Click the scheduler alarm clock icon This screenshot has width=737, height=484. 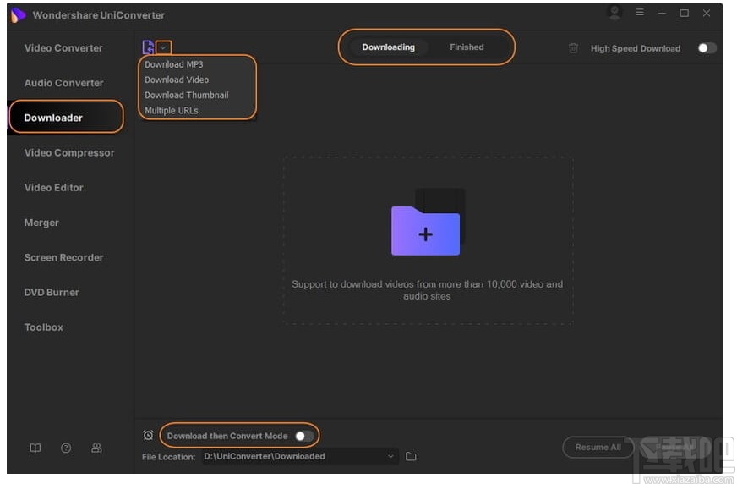coord(148,435)
